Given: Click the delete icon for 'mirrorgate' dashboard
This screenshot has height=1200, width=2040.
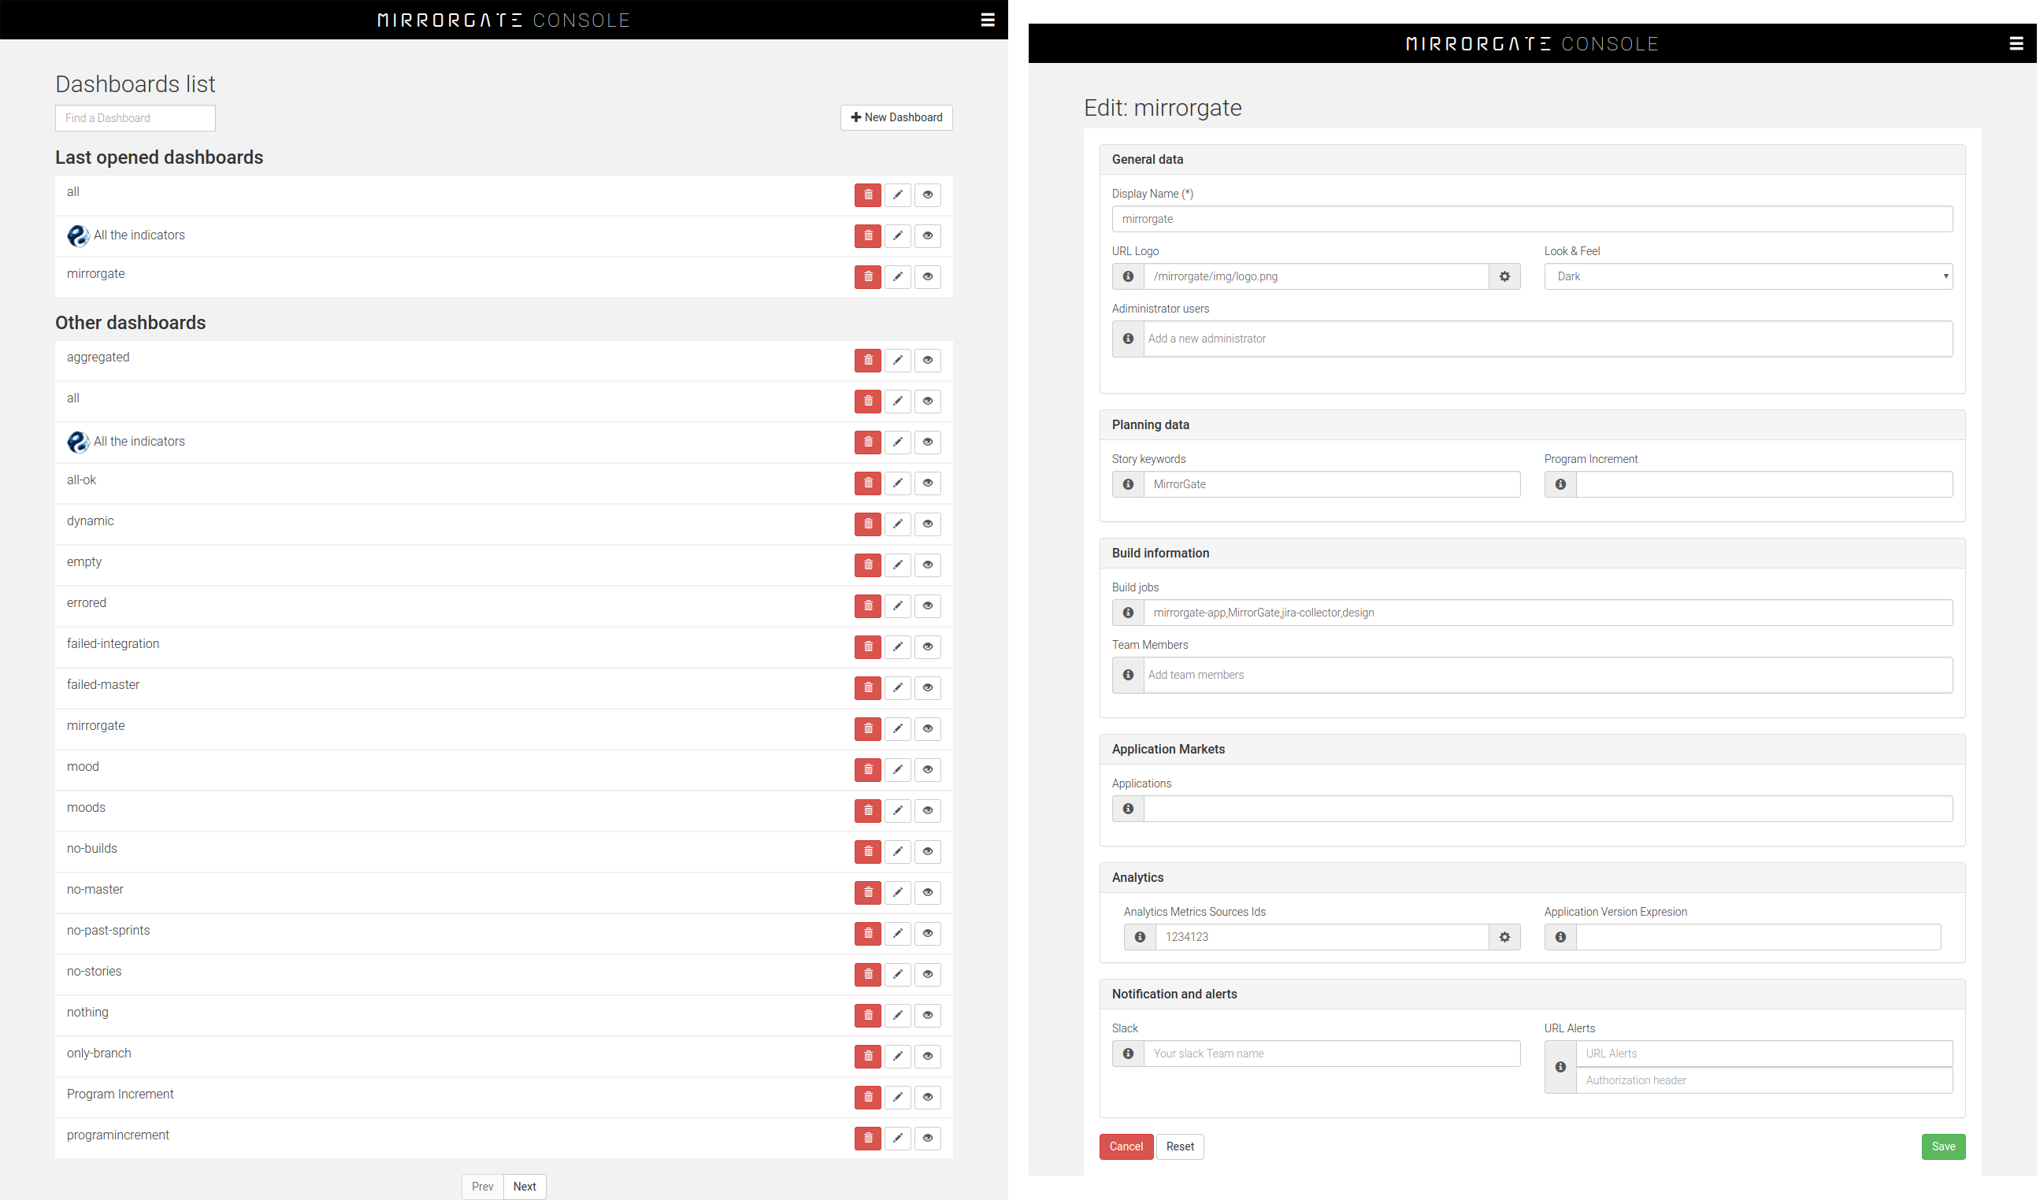Looking at the screenshot, I should tap(867, 276).
